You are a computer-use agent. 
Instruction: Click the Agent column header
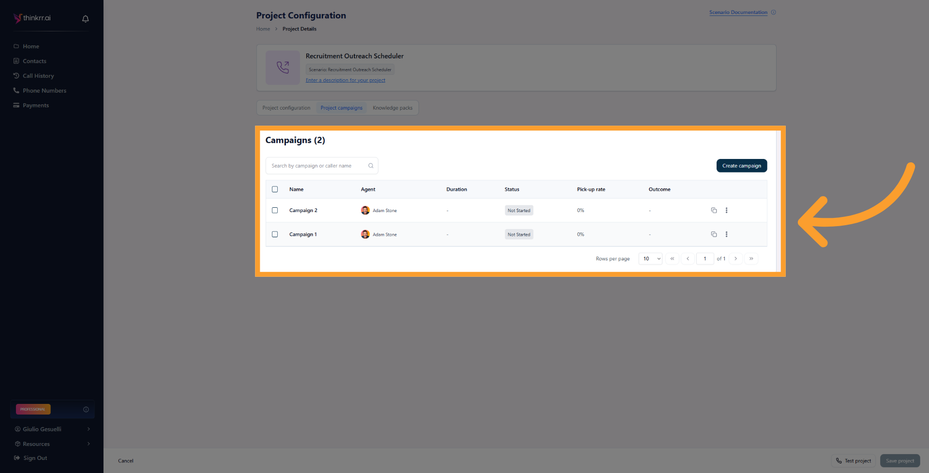[368, 189]
